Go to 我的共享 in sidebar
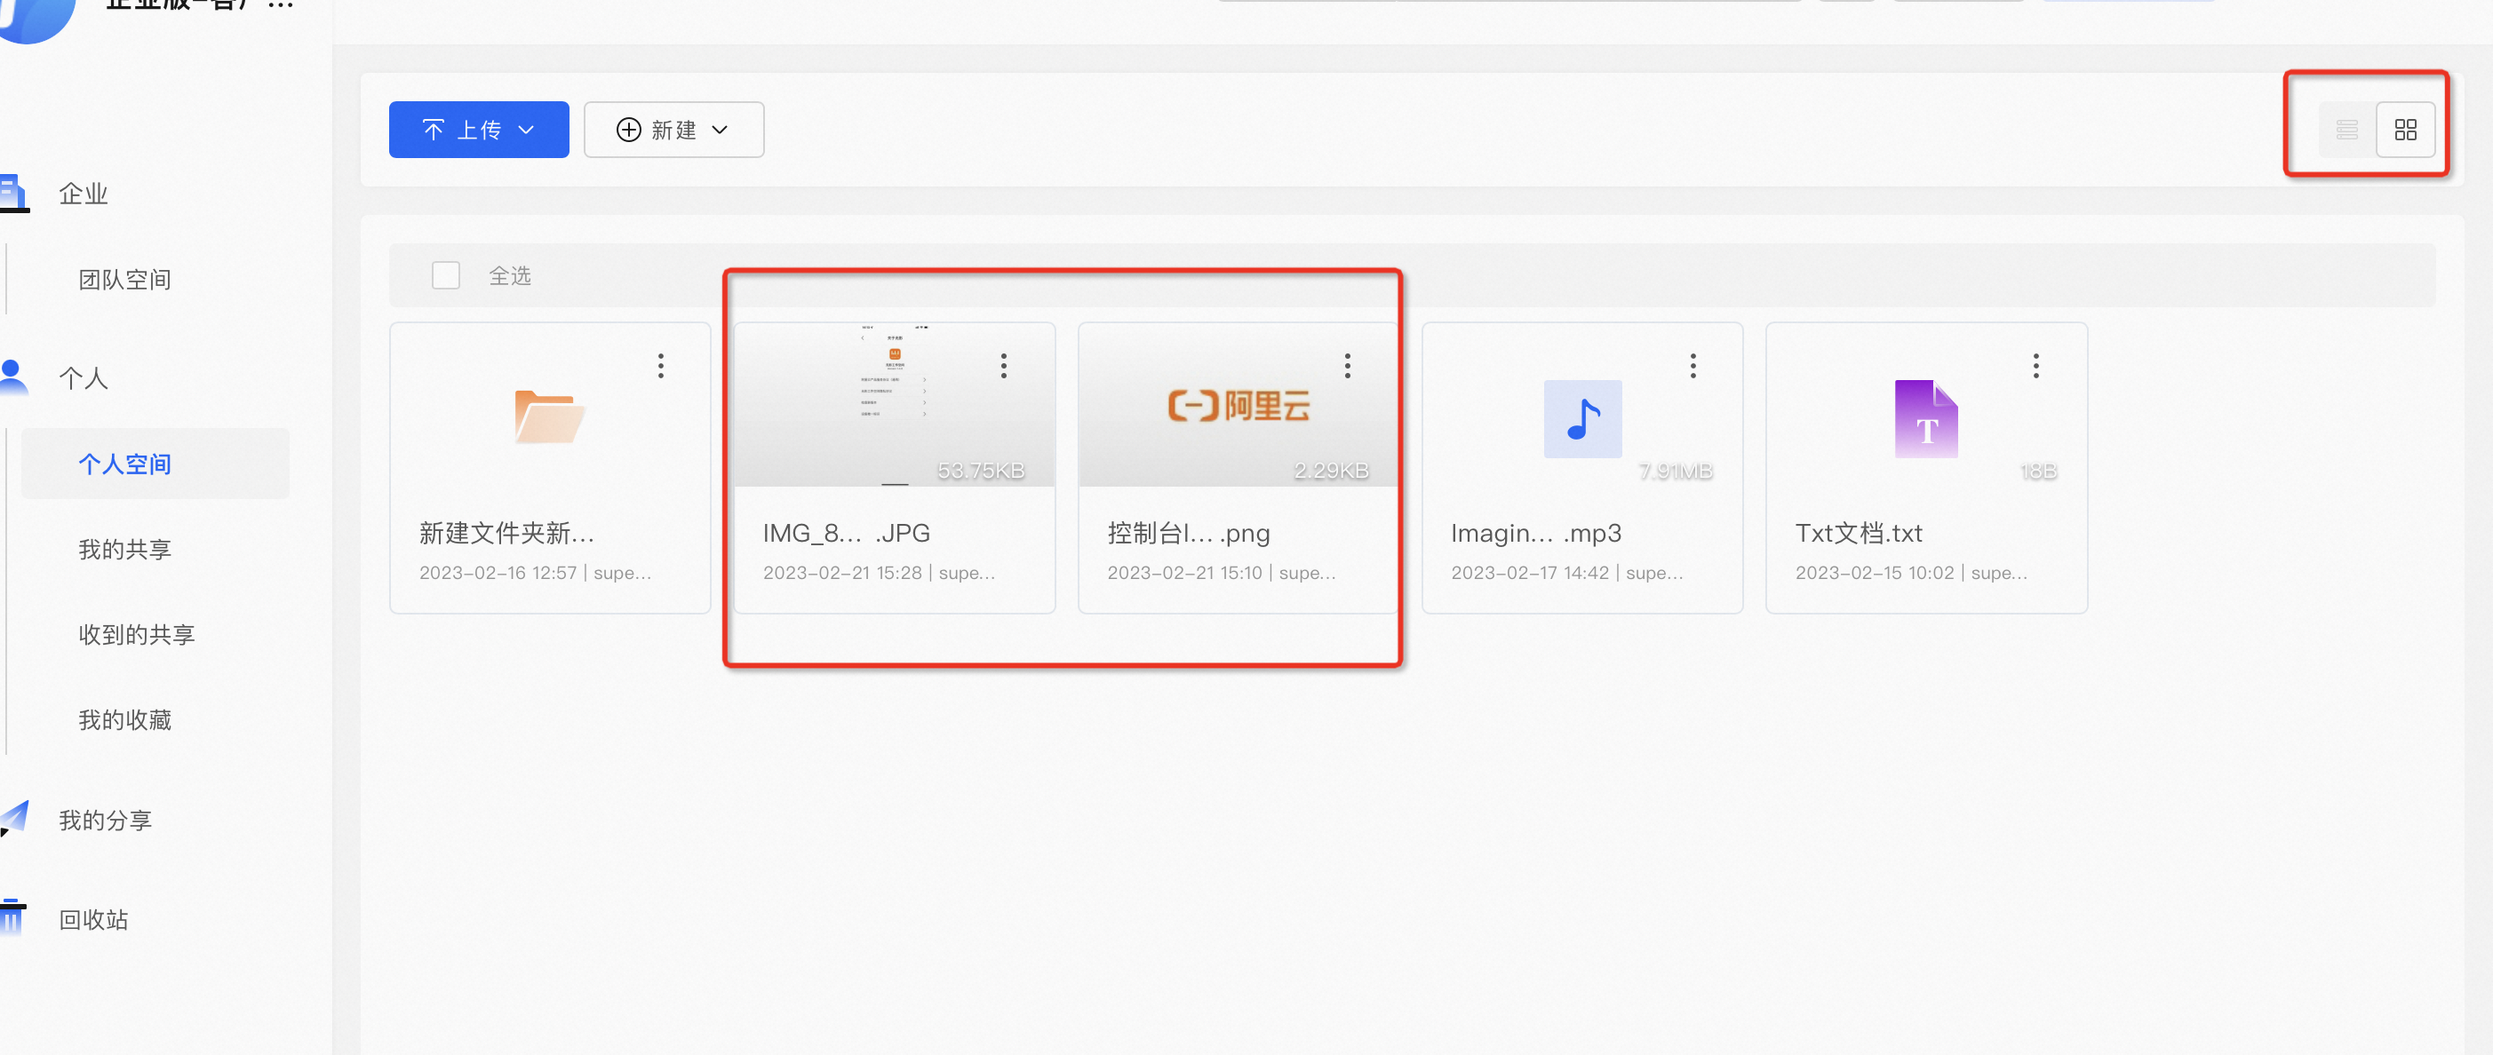The width and height of the screenshot is (2493, 1055). click(125, 550)
